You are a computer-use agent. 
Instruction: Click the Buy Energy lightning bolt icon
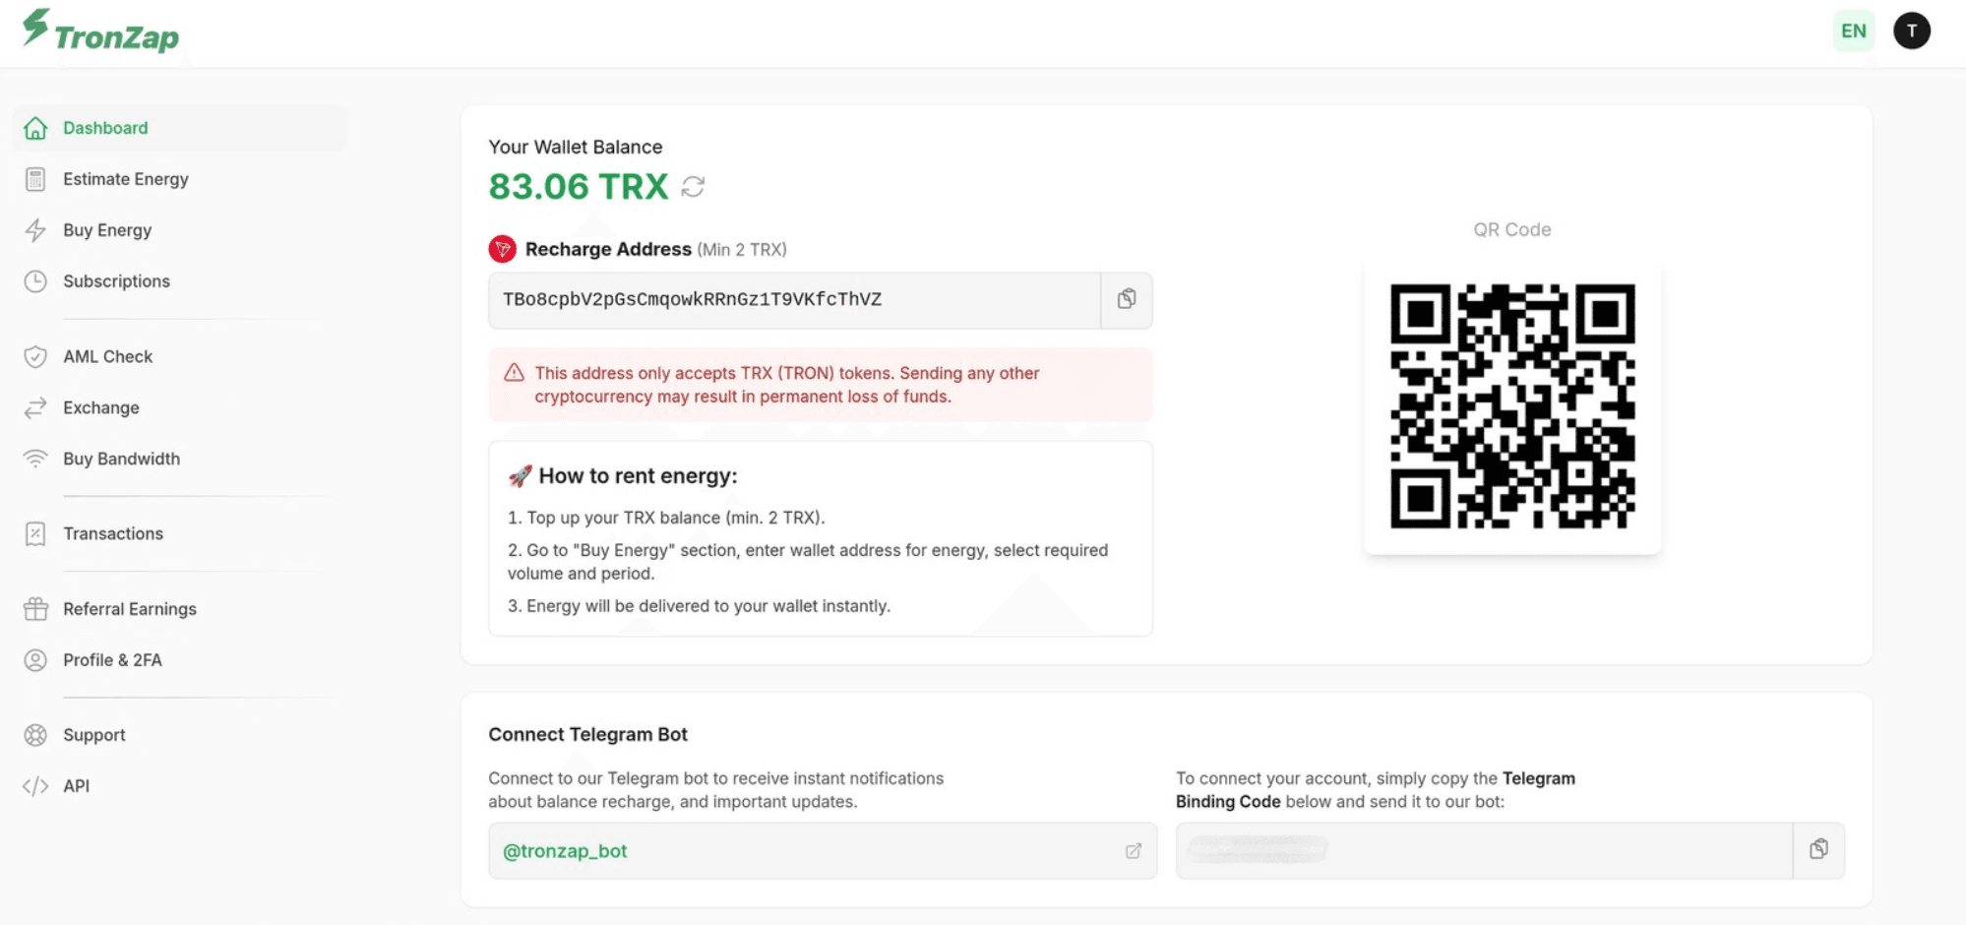[x=35, y=230]
